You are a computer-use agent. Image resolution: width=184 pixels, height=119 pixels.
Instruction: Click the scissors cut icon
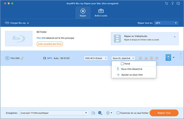tap(146, 58)
